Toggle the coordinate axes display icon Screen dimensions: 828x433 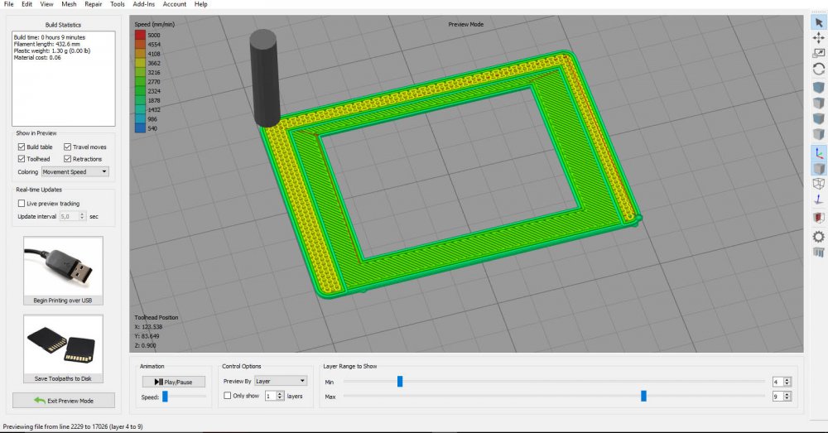click(x=818, y=152)
